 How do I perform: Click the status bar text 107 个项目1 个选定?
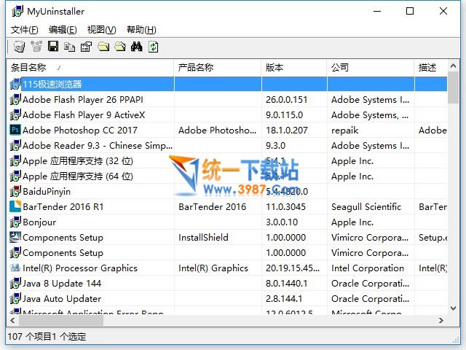point(47,336)
